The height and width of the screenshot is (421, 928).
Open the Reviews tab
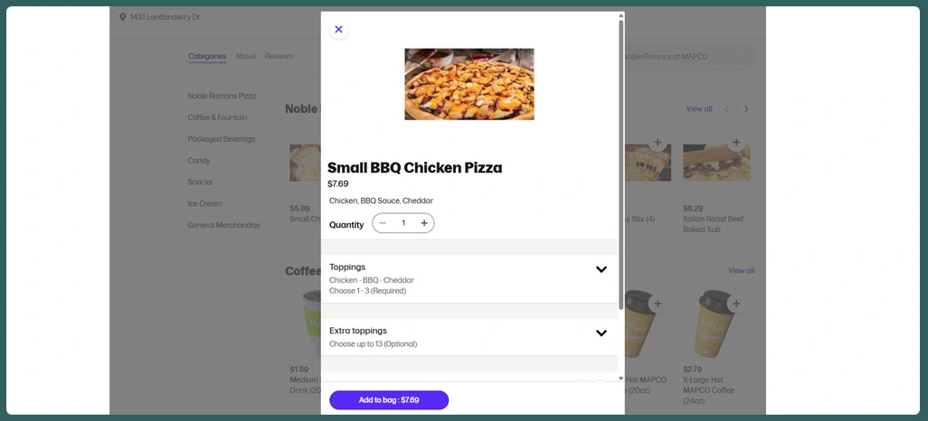pyautogui.click(x=279, y=56)
